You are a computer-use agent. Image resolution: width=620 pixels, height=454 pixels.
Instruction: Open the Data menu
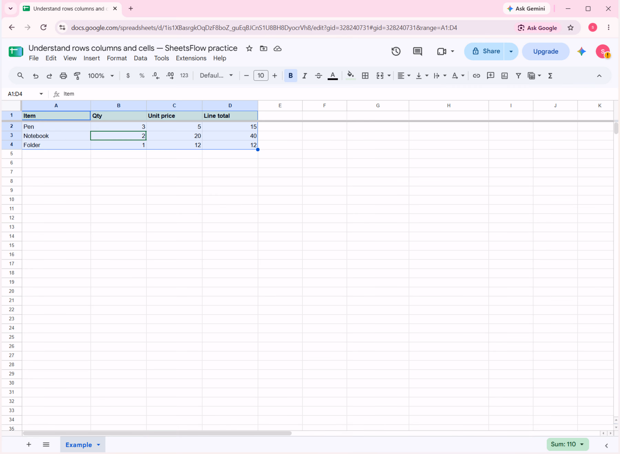pyautogui.click(x=141, y=58)
